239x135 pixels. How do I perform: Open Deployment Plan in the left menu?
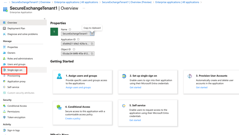click(x=23, y=28)
